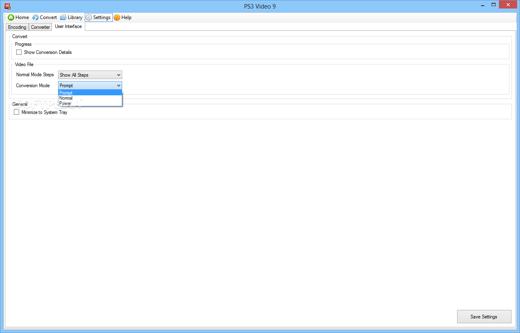
Task: Click the orange Help question icon
Action: click(x=117, y=17)
